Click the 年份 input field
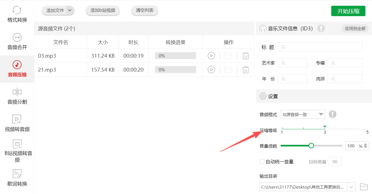Viewport: 372px width, 194px height. [292, 79]
